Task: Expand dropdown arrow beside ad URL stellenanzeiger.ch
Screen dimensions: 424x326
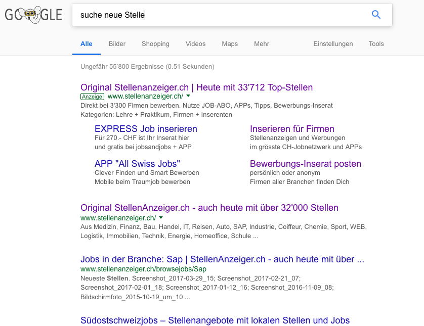Action: coord(188,96)
